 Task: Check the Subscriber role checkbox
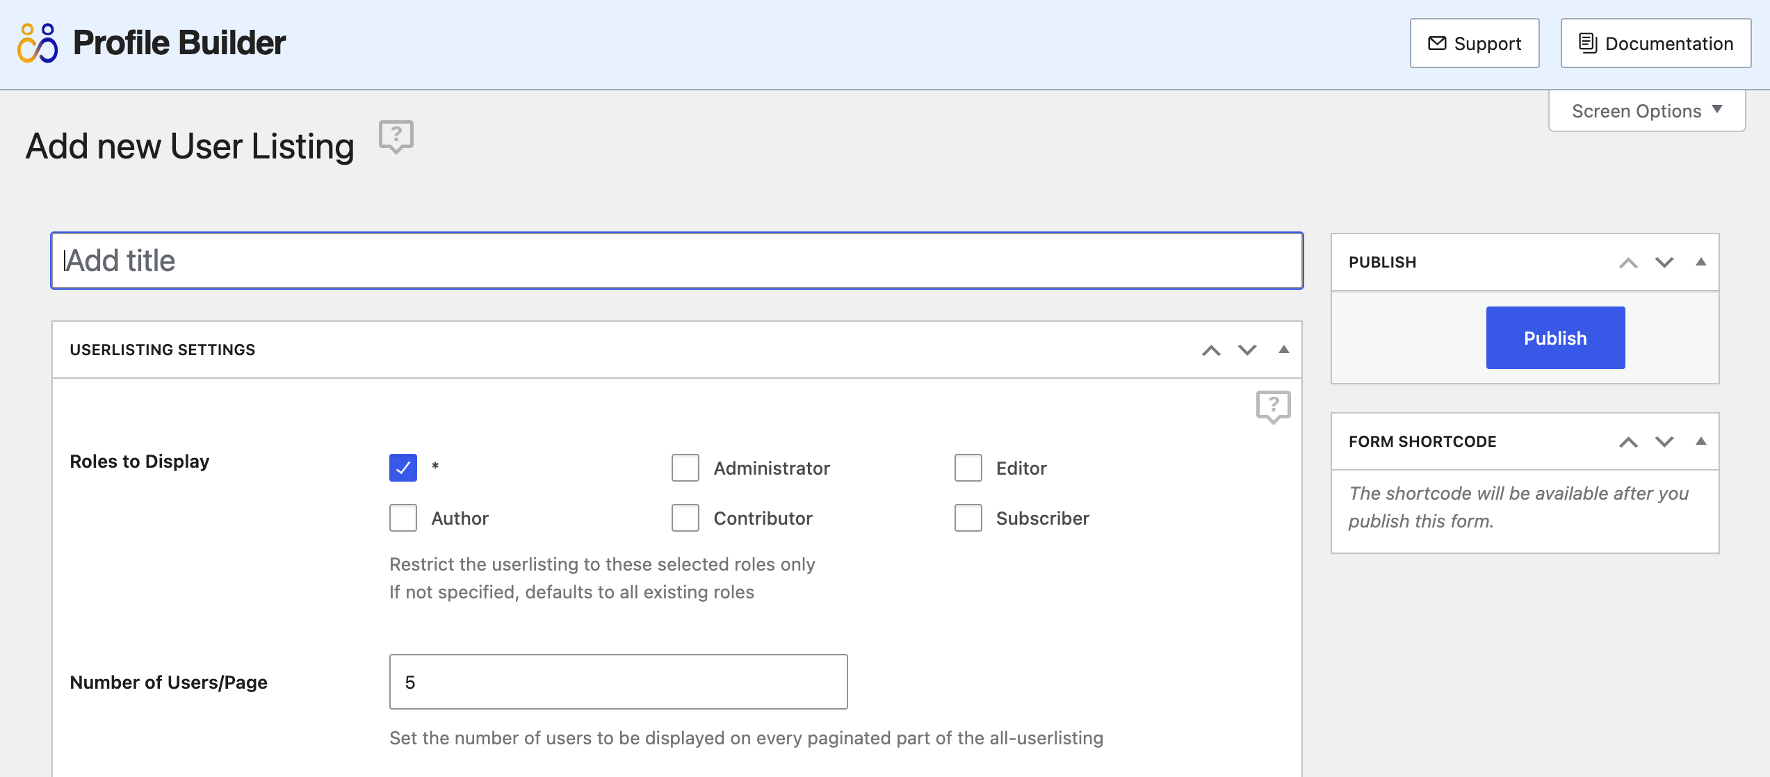[x=968, y=518]
